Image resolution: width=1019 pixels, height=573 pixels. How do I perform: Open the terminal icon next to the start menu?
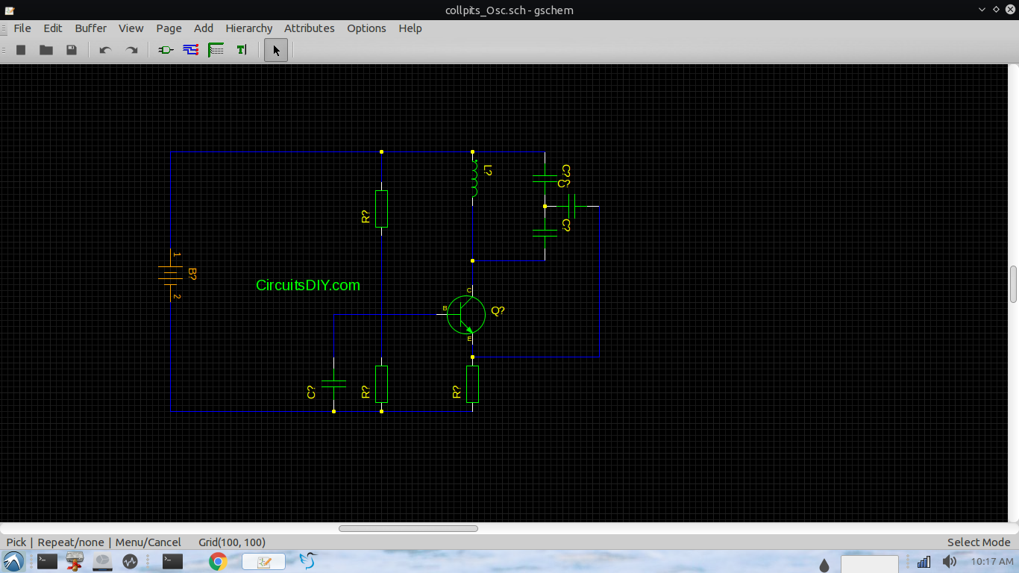(47, 561)
